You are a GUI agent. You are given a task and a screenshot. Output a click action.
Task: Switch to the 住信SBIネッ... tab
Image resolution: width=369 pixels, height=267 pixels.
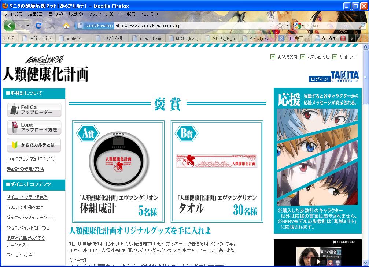coord(38,38)
